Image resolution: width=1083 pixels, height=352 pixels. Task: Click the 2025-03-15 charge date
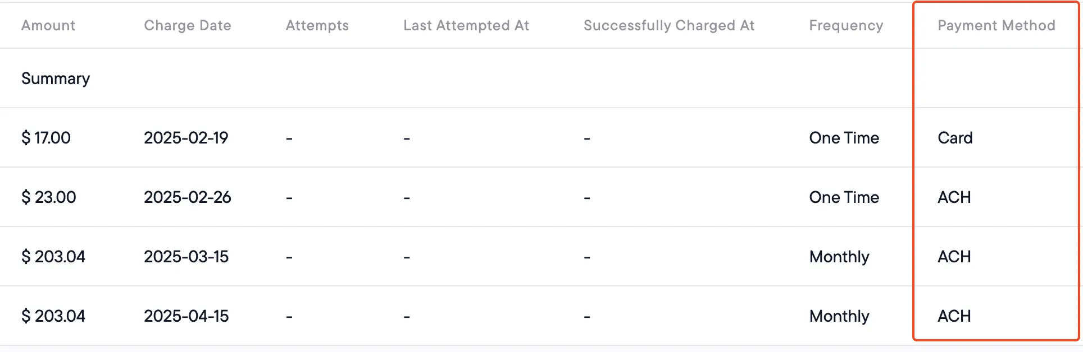click(186, 257)
